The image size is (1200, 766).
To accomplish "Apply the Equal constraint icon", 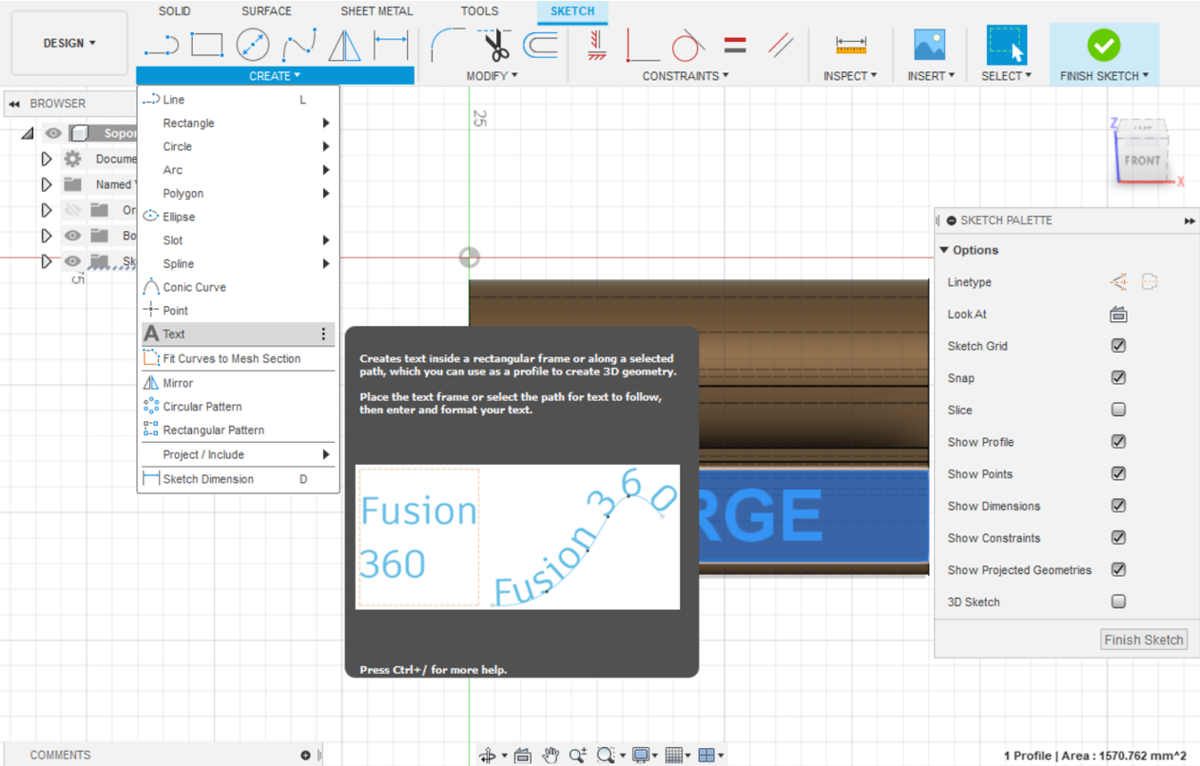I will 735,45.
